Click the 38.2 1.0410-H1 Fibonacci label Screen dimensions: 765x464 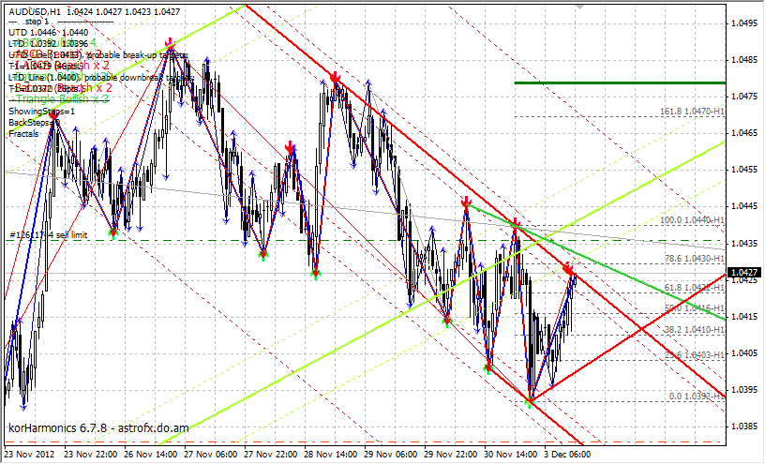[695, 330]
